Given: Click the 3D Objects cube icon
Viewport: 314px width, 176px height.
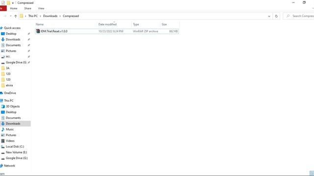Looking at the screenshot, I should [3, 107].
